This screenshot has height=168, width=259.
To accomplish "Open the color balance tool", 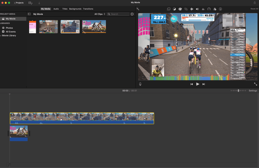I will click(174, 9).
